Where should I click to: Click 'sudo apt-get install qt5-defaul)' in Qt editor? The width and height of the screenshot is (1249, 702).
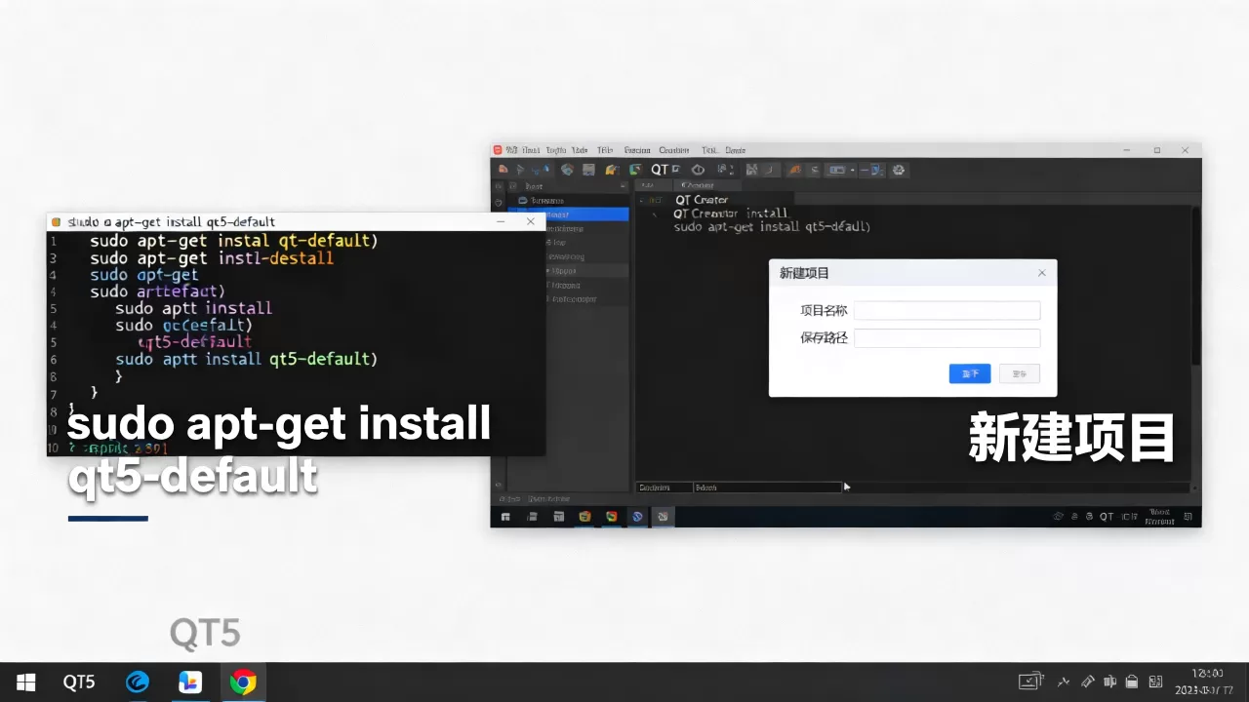coord(772,226)
